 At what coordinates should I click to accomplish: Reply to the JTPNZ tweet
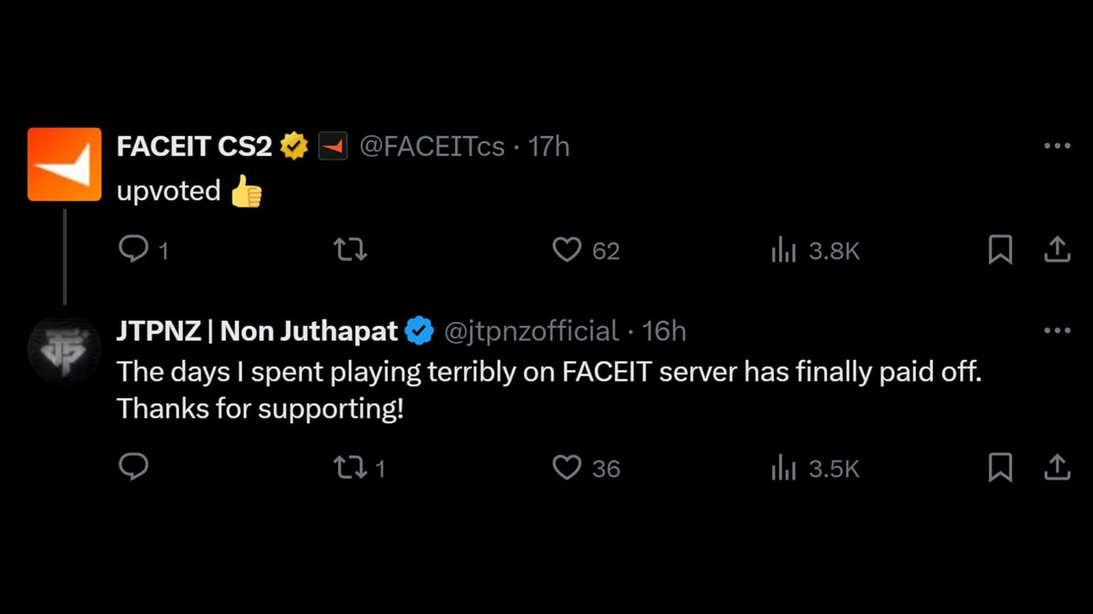click(x=133, y=467)
